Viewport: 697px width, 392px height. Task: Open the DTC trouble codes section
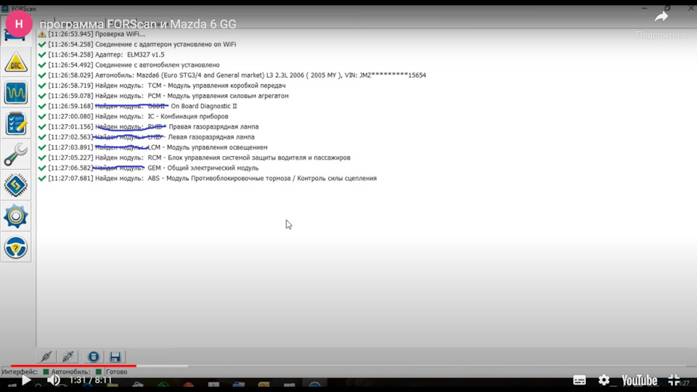coord(16,62)
